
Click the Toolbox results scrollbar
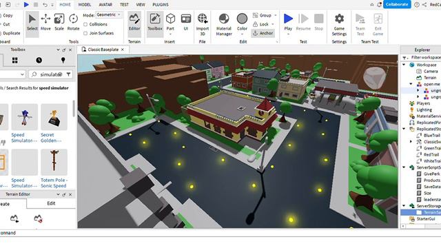[x=74, y=109]
